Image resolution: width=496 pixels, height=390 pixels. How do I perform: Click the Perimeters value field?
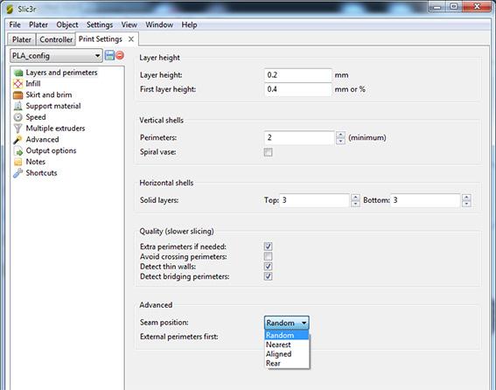pos(299,137)
